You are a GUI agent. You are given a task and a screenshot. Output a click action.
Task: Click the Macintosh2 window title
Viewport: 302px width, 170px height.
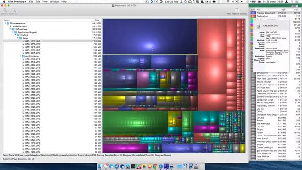[125, 6]
